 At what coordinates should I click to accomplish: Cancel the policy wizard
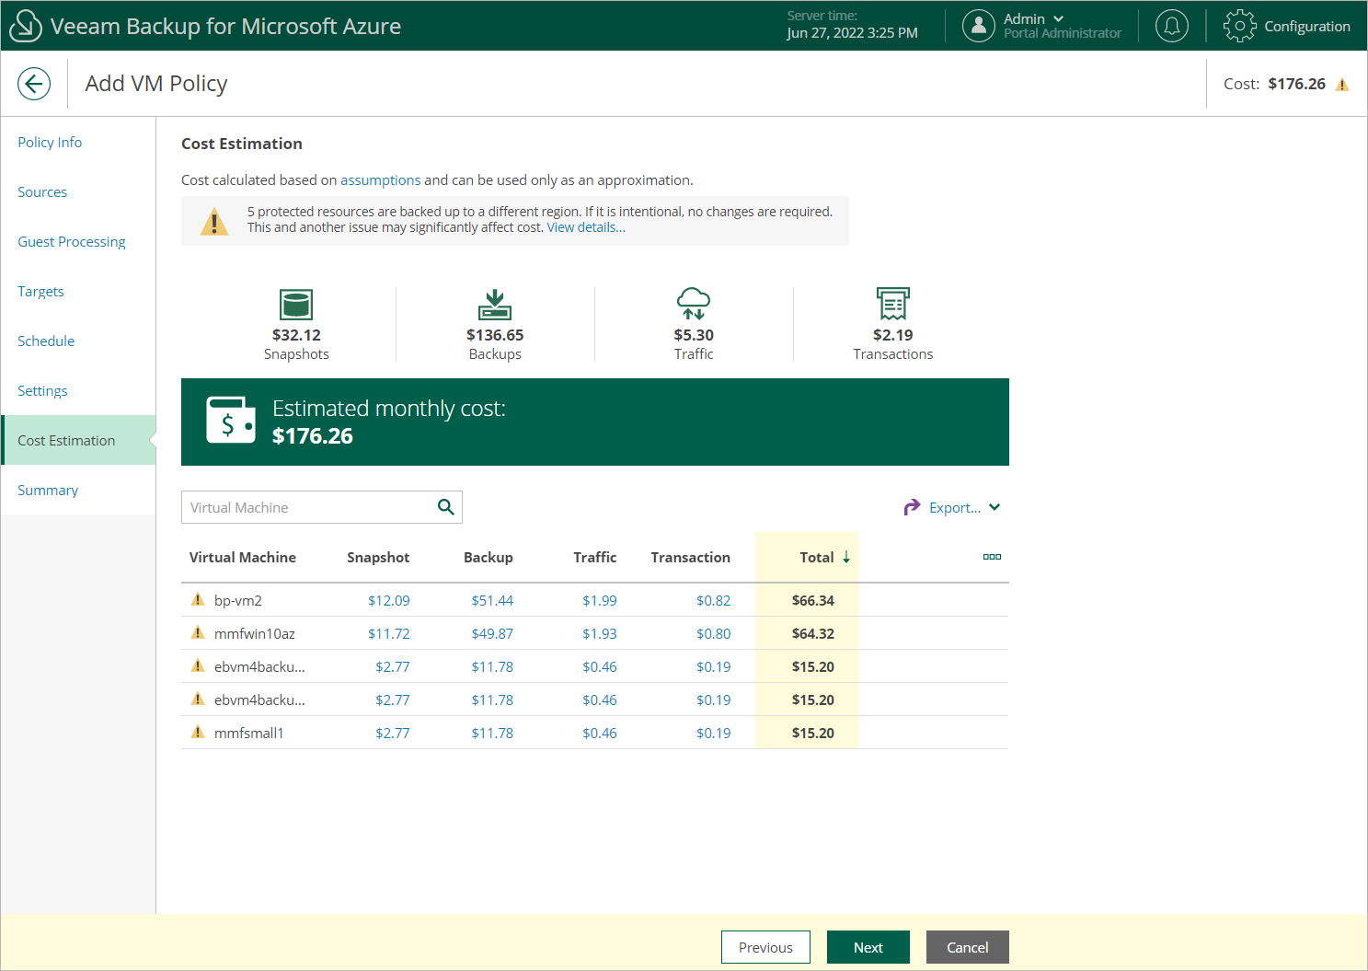pos(968,947)
